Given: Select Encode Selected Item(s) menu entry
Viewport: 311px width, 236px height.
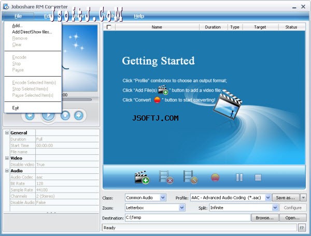Looking at the screenshot, I should [34, 83].
